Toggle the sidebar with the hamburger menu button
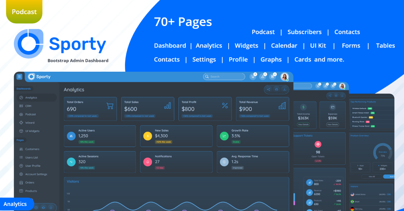The height and width of the screenshot is (211, 404). pos(20,77)
